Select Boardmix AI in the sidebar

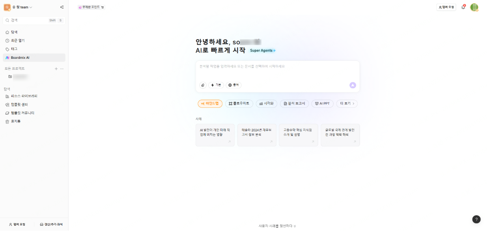tap(34, 58)
